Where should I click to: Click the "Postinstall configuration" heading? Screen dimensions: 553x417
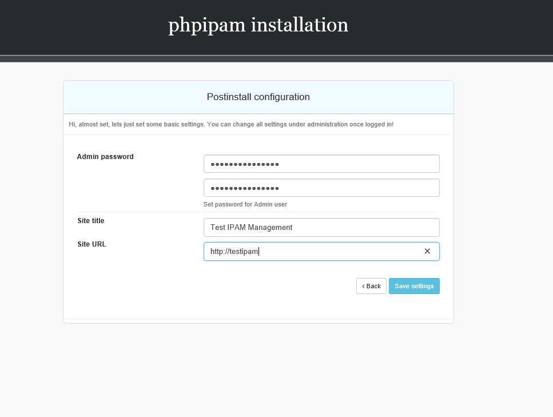coord(258,97)
